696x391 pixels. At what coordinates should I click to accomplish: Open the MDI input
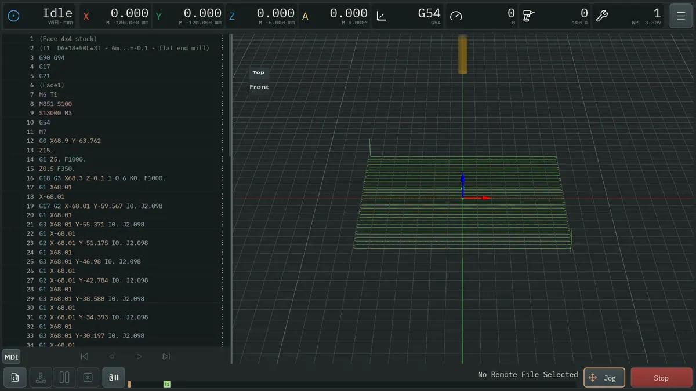point(12,357)
